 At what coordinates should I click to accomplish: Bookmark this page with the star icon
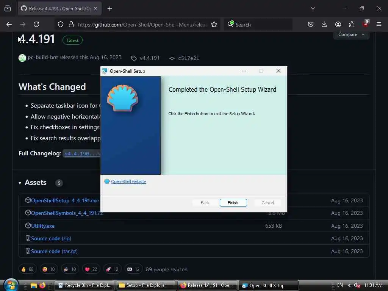click(214, 24)
